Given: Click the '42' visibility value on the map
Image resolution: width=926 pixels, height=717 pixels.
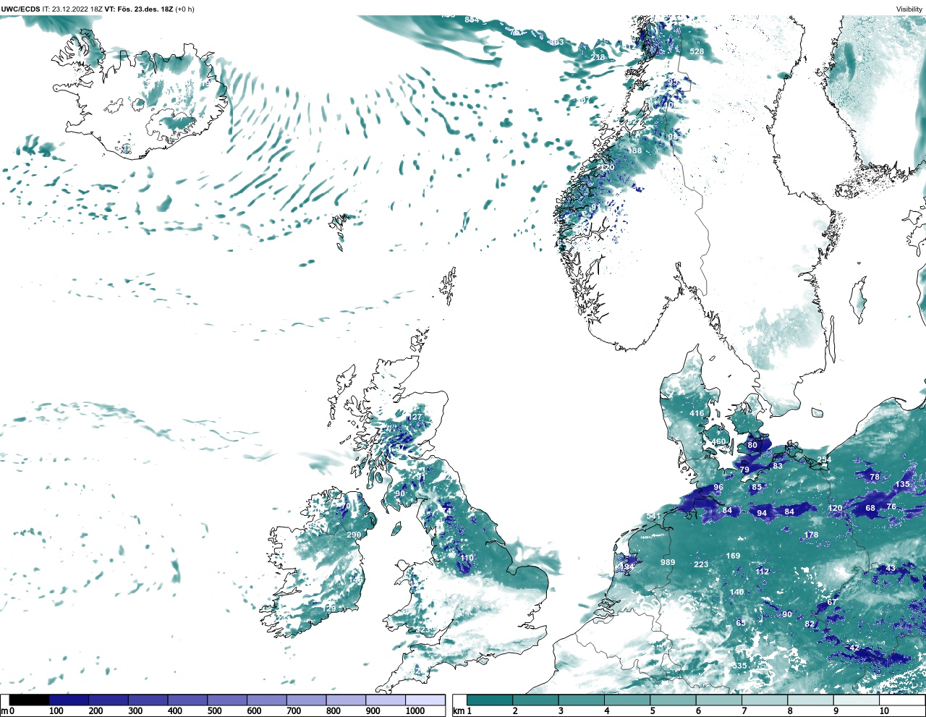Looking at the screenshot, I should (854, 648).
